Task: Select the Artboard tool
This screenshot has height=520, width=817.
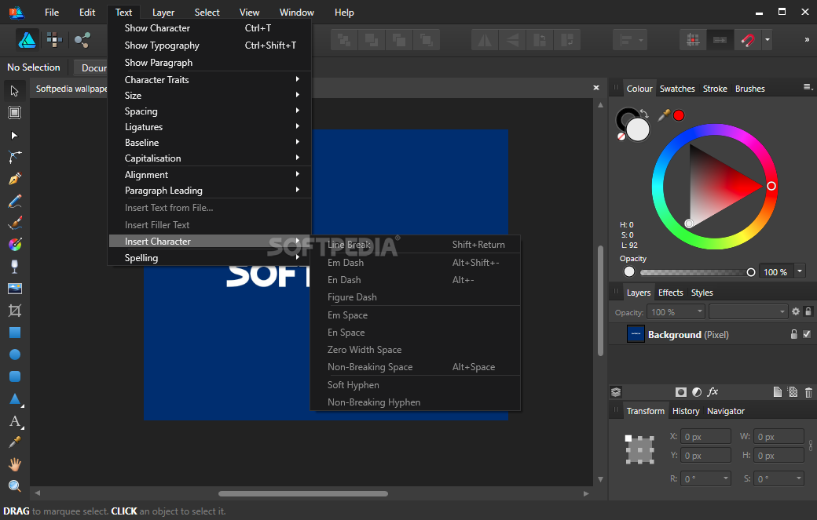Action: [15, 113]
